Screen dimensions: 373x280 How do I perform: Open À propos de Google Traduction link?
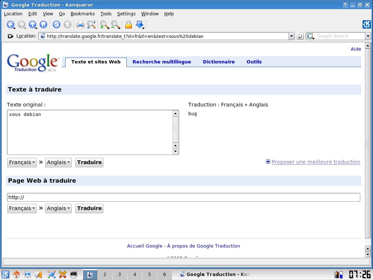203,246
